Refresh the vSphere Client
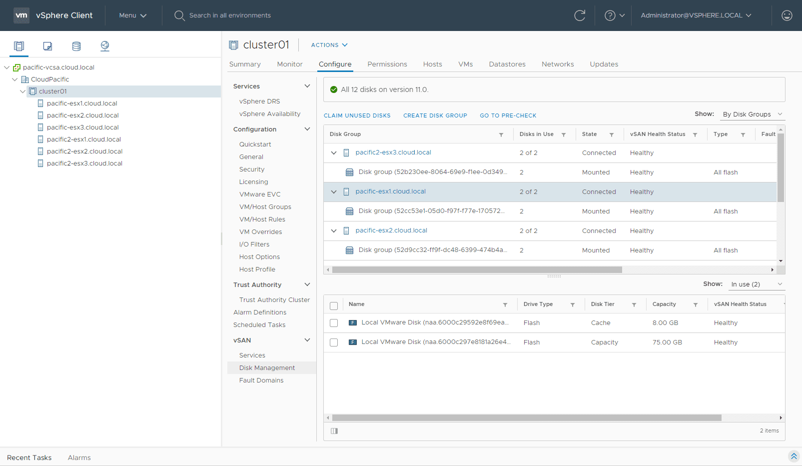802x466 pixels. (x=580, y=15)
